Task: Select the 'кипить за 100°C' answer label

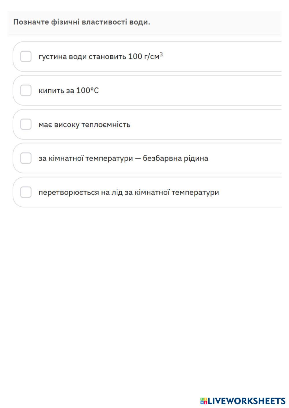Action: click(x=68, y=91)
